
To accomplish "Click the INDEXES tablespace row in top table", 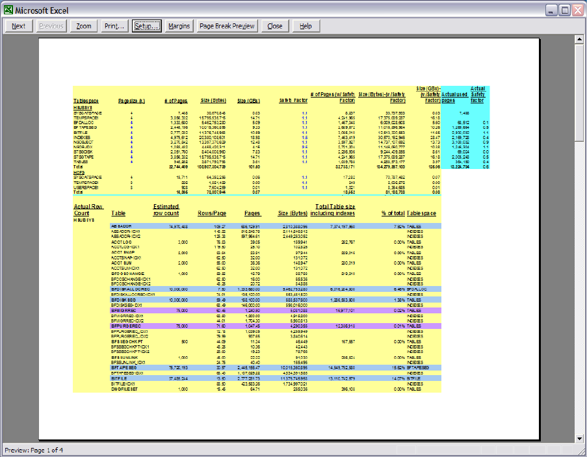I will point(82,138).
